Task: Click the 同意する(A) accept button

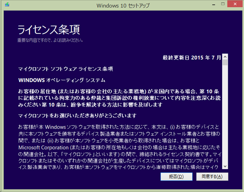Action: (212, 177)
